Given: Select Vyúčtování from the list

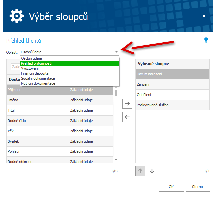Looking at the screenshot, I should pos(69,68).
